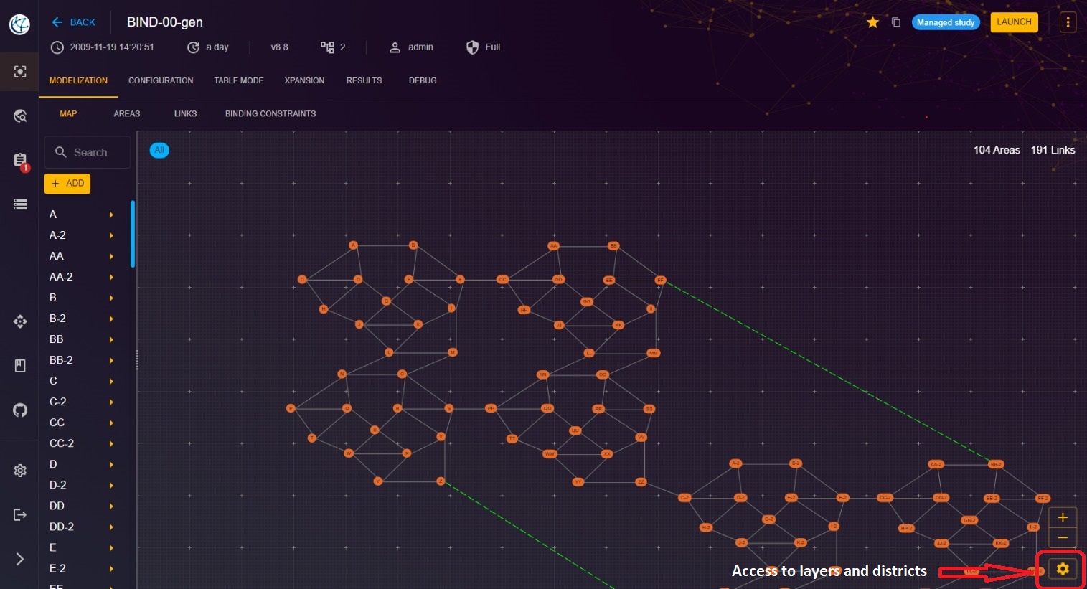Select the MAP sub-tab
This screenshot has height=589, width=1087.
coord(68,113)
